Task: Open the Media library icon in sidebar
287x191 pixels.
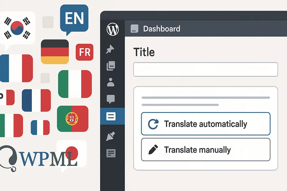Action: click(111, 66)
